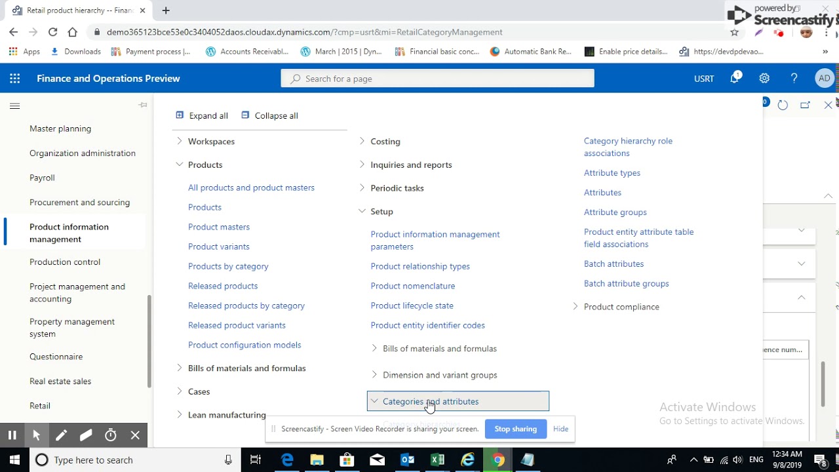
Task: Open the Windows Start menu
Action: 14,460
